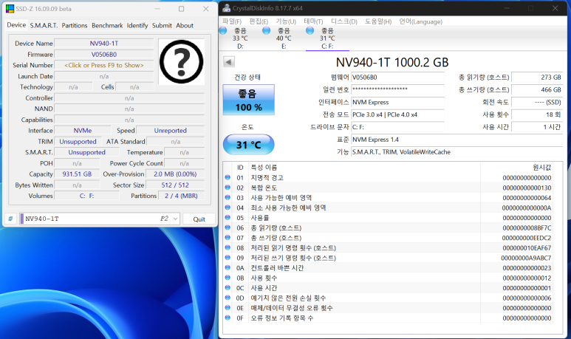Click status dot for attribute 0D 예기치 않은 전원 손실 횟수
Image resolution: width=571 pixels, height=339 pixels.
pyautogui.click(x=228, y=298)
